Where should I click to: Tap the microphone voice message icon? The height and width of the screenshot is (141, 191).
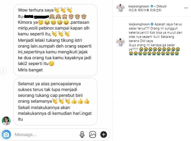tap(82, 134)
